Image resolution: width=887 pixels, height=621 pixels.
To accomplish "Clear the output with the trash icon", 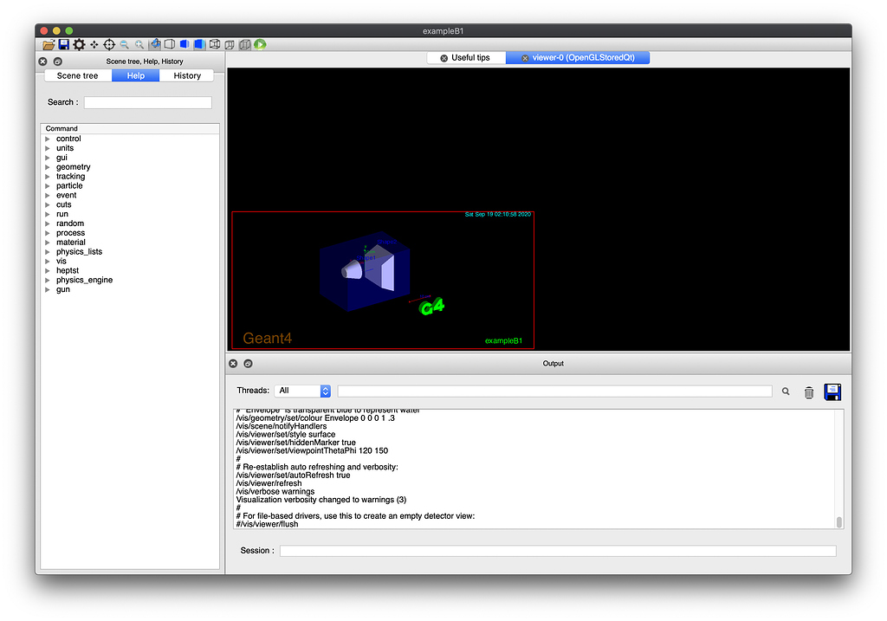I will click(x=809, y=392).
